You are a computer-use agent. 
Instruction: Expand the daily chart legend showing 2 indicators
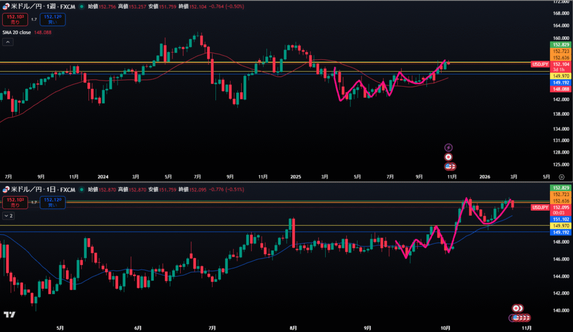pyautogui.click(x=9, y=215)
